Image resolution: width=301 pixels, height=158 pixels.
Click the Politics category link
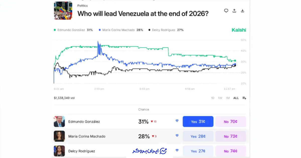coord(83,6)
